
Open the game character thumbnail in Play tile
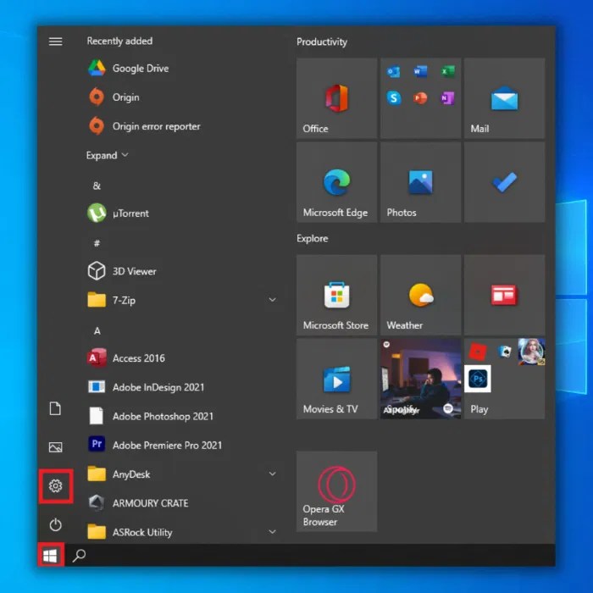[x=531, y=352]
